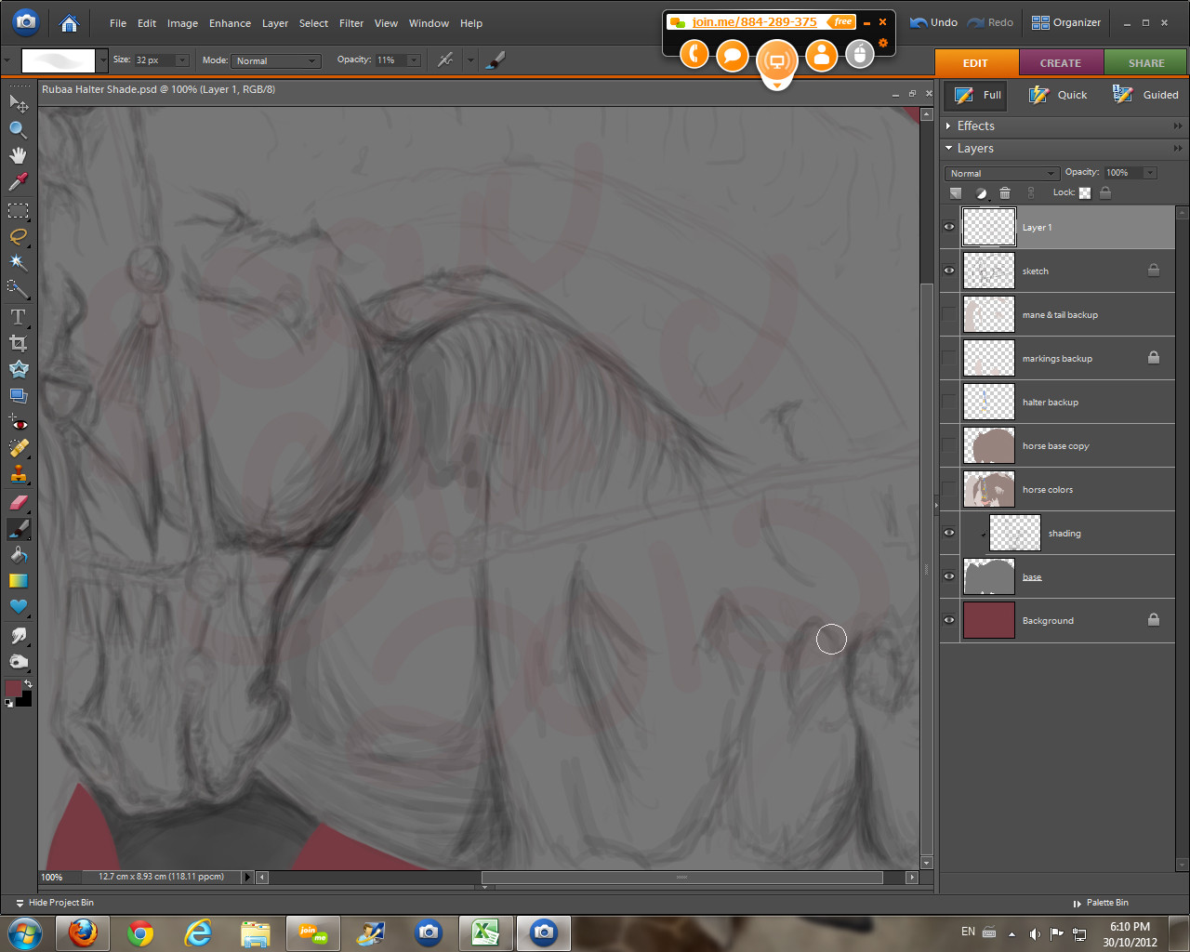Open the Filter menu
The image size is (1190, 952).
coord(351,23)
